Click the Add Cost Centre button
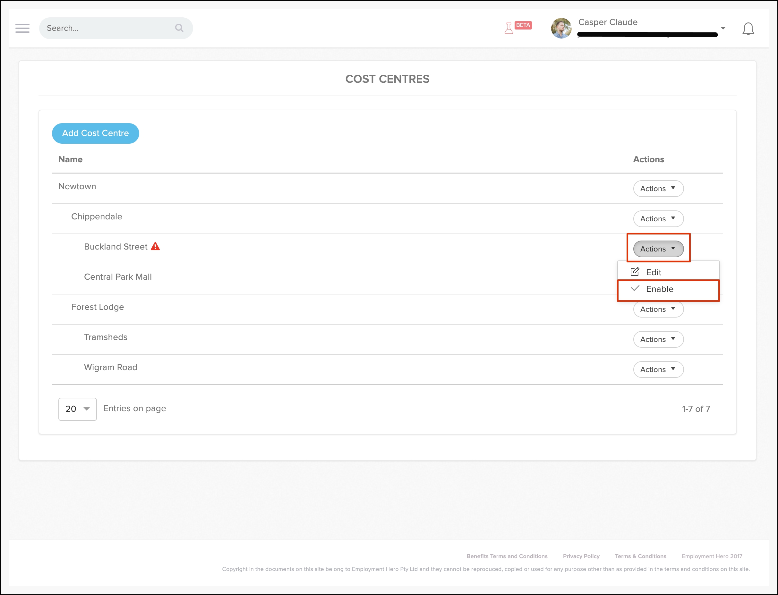This screenshot has height=595, width=778. coord(95,133)
